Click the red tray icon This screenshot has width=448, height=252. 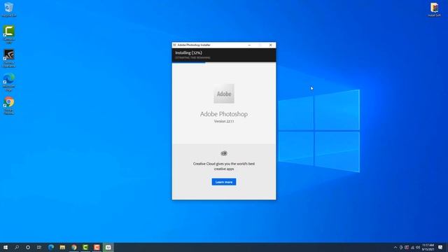[x=407, y=247]
